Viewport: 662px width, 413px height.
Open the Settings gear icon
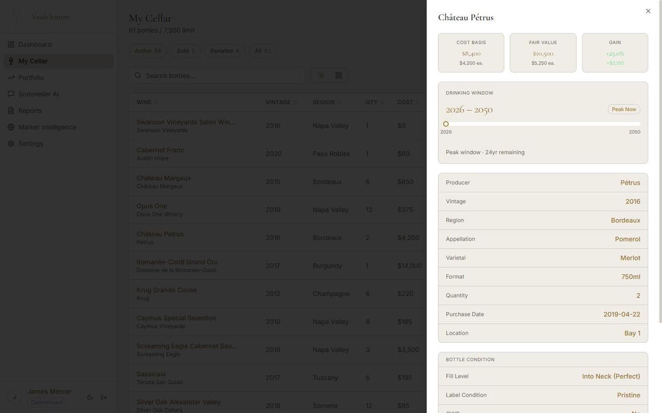point(11,144)
